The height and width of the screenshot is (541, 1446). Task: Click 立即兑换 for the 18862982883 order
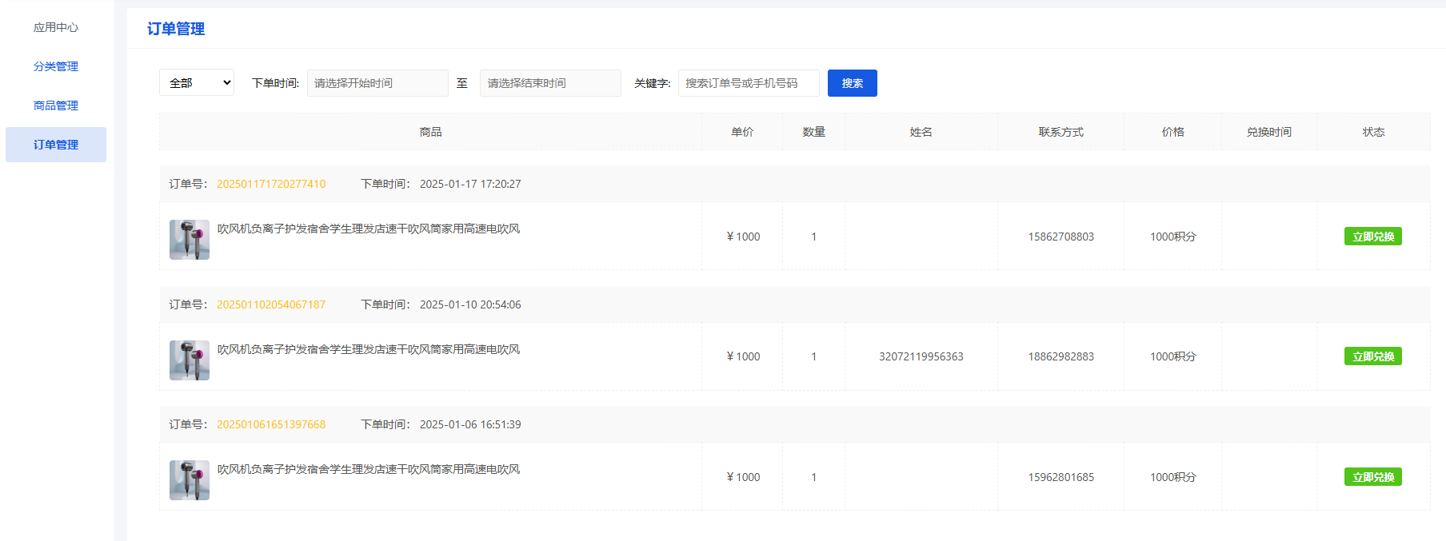point(1372,356)
